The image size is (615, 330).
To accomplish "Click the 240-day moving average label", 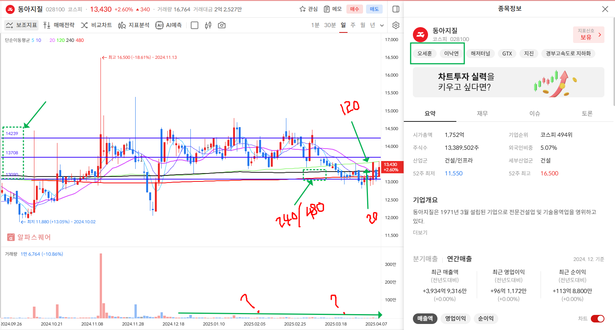I will [70, 40].
